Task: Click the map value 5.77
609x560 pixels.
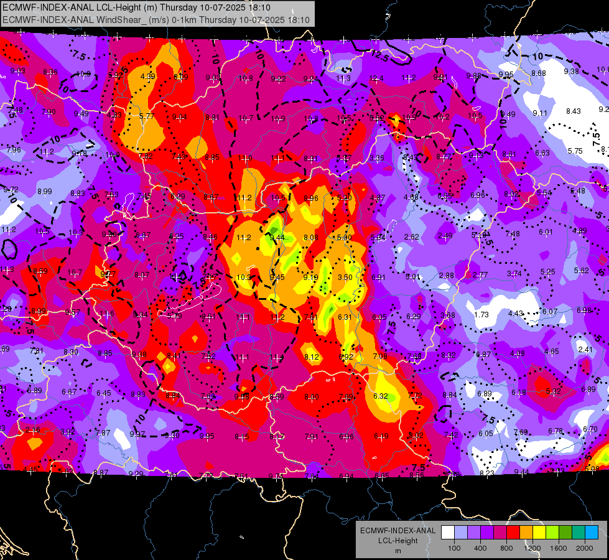Action: coord(147,116)
